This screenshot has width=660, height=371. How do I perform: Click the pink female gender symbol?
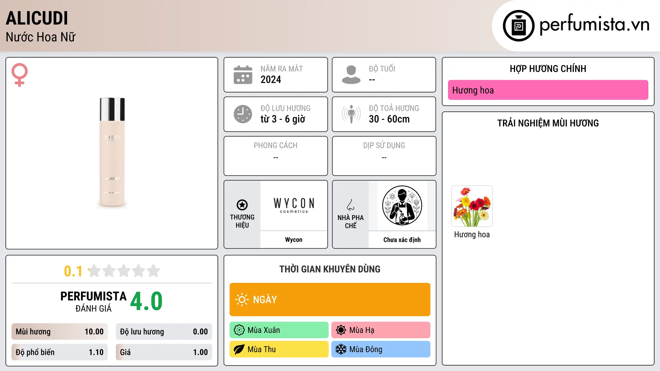pos(20,75)
